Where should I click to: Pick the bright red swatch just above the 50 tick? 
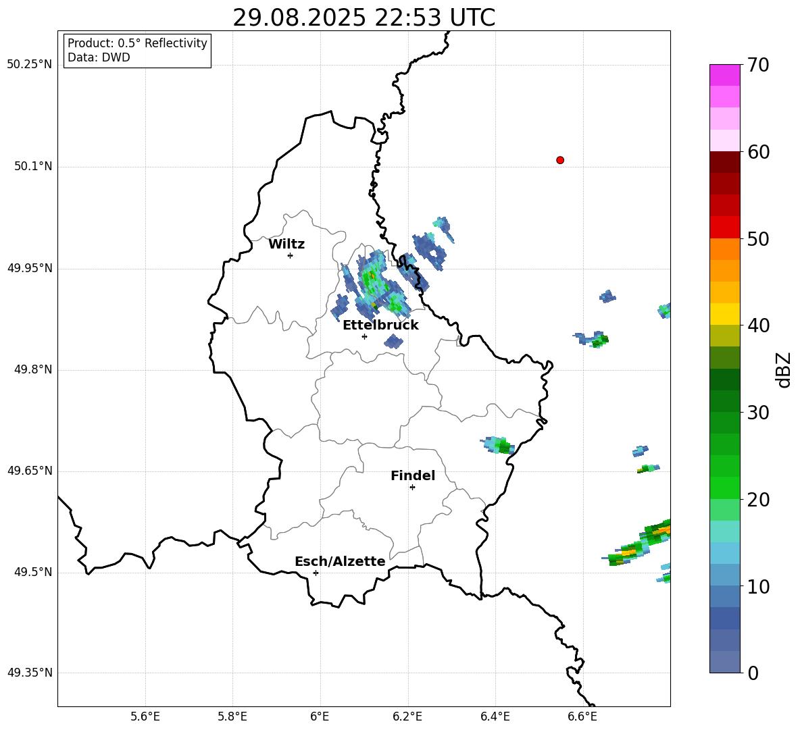click(x=724, y=228)
